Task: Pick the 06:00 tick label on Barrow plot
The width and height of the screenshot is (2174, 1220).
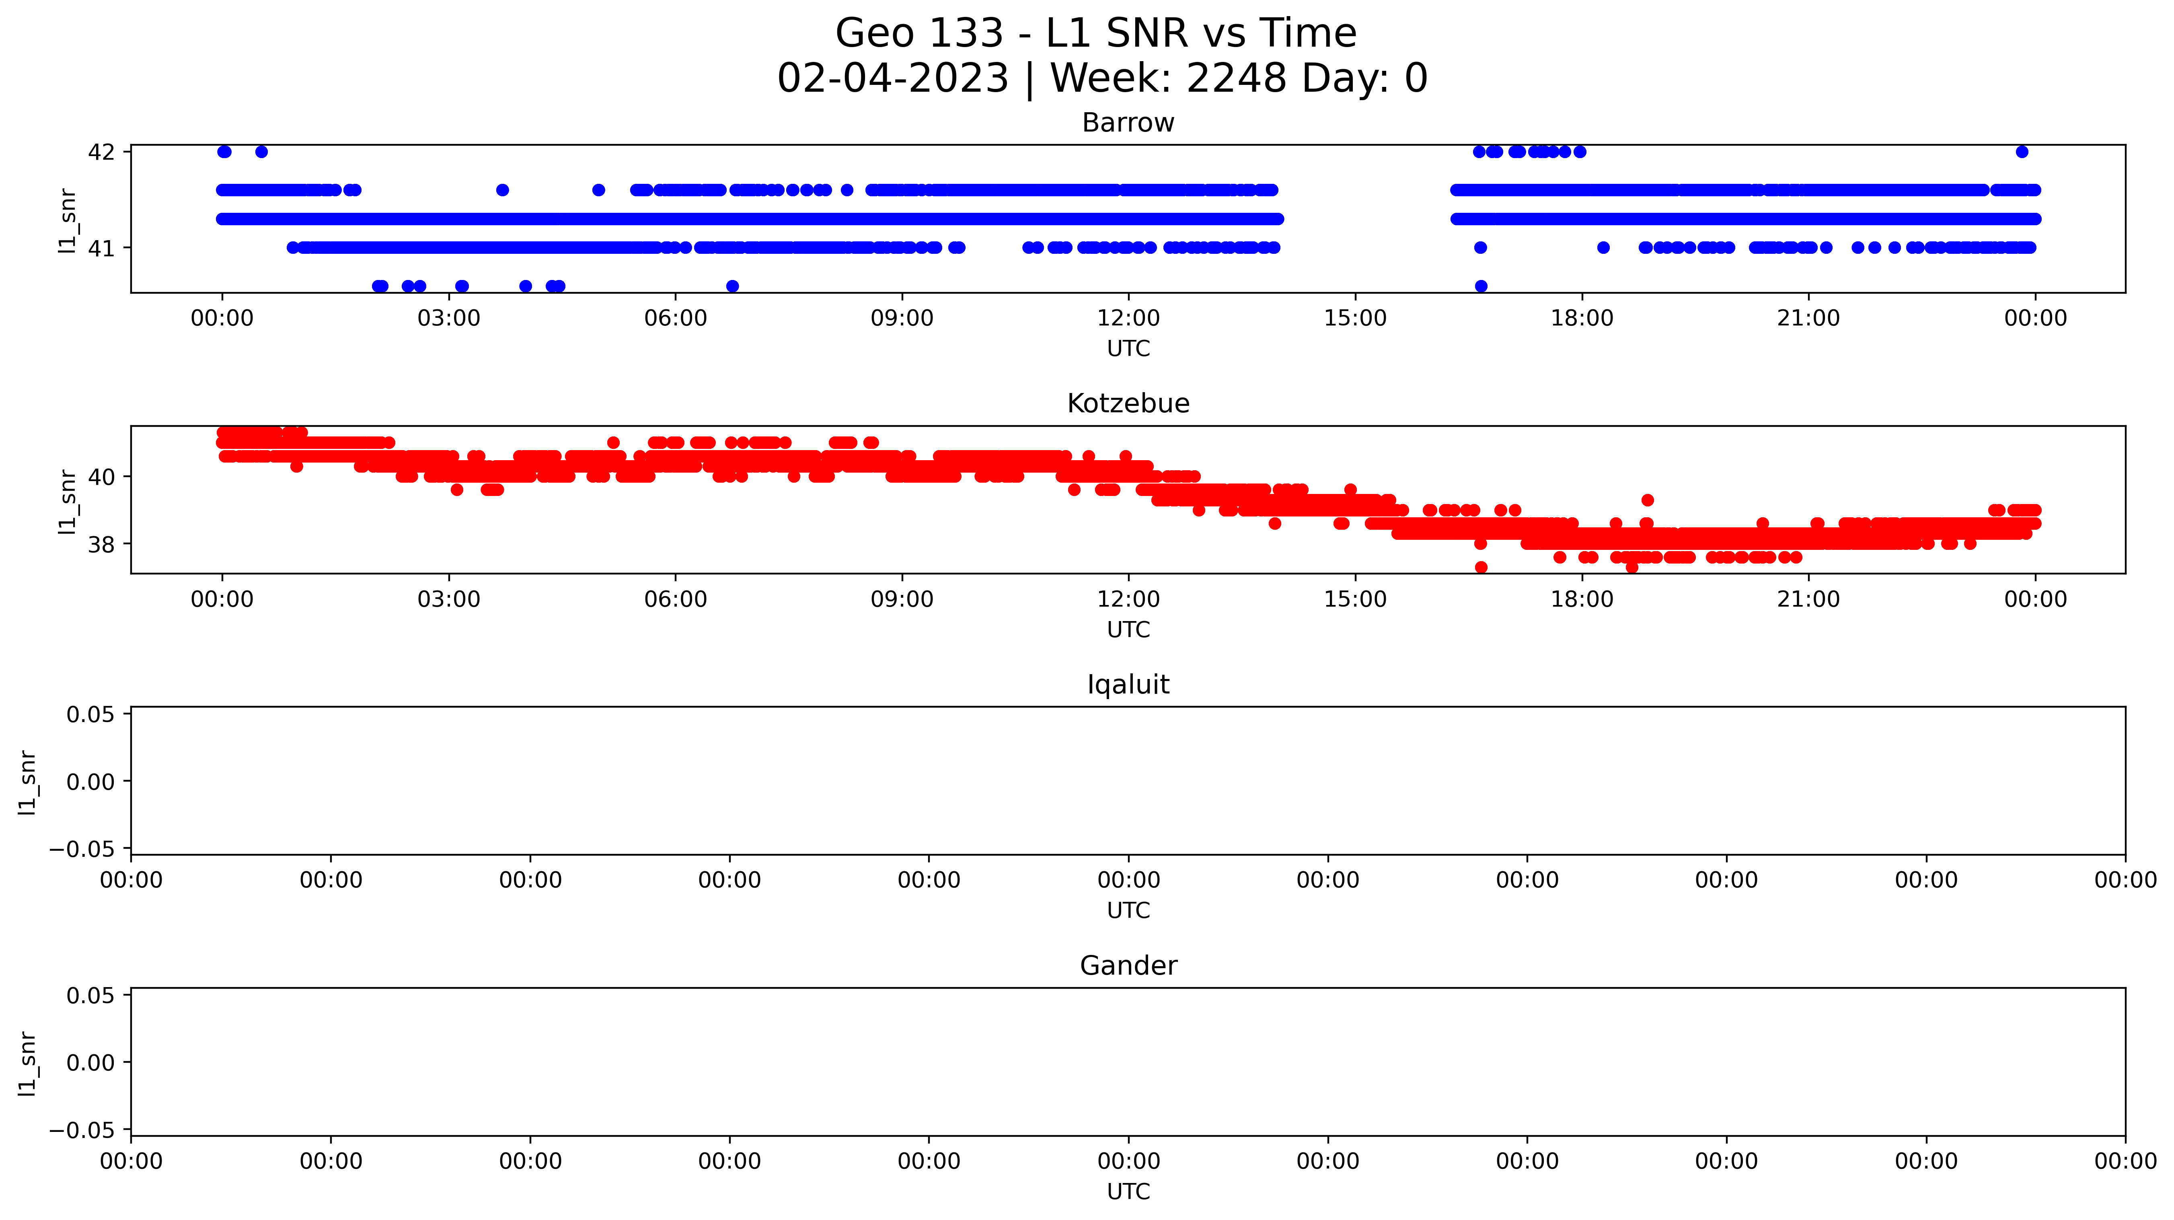Action: point(675,318)
